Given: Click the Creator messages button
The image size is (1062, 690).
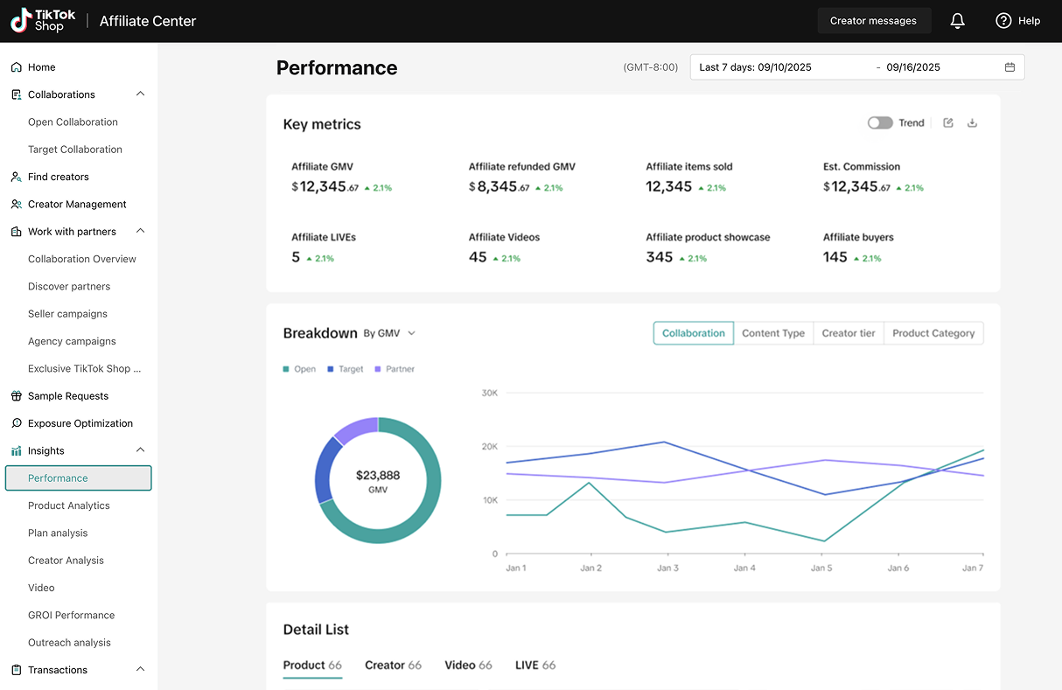Looking at the screenshot, I should tap(873, 21).
